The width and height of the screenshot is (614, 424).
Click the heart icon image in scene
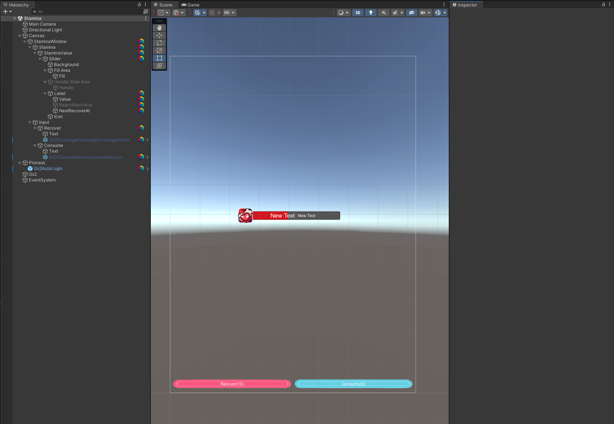click(245, 215)
